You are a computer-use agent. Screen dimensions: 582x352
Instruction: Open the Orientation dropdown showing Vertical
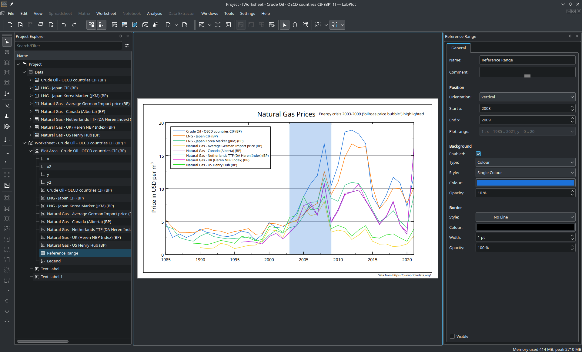tap(527, 97)
